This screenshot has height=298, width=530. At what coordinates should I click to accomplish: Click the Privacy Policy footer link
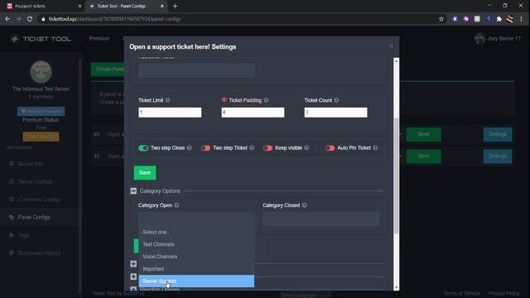[x=503, y=293]
